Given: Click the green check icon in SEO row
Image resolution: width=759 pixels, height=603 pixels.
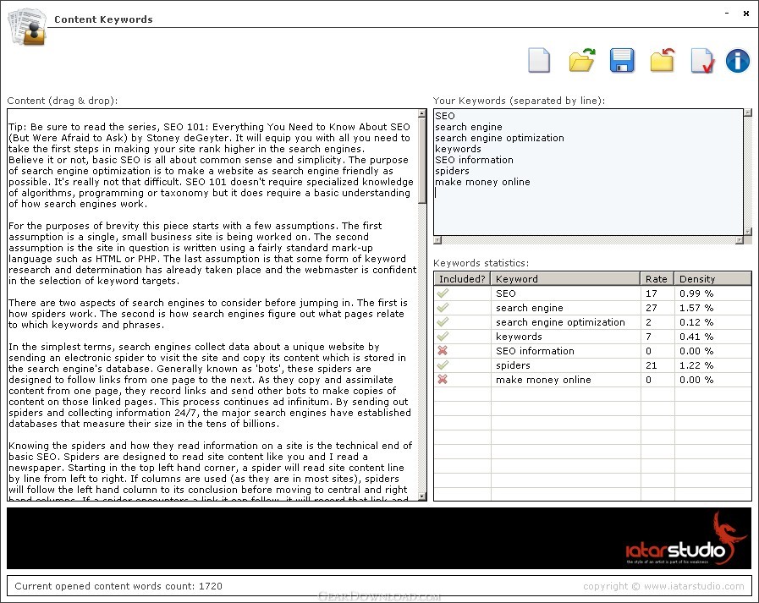Looking at the screenshot, I should [x=443, y=293].
